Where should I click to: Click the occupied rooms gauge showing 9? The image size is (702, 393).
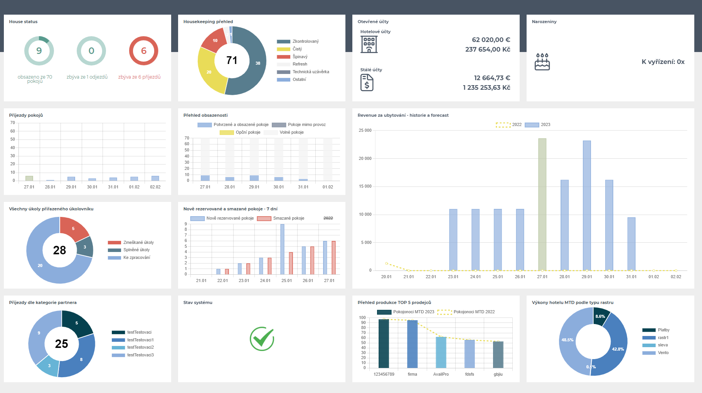coord(39,51)
